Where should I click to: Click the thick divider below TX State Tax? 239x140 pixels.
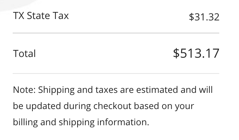tap(116, 33)
